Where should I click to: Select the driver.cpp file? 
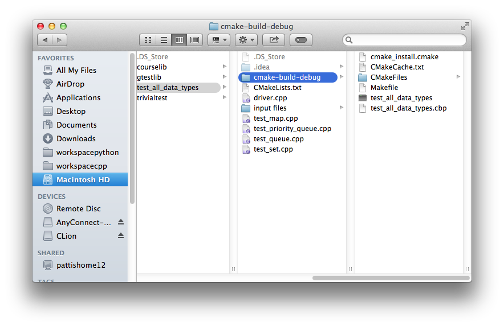pyautogui.click(x=270, y=98)
